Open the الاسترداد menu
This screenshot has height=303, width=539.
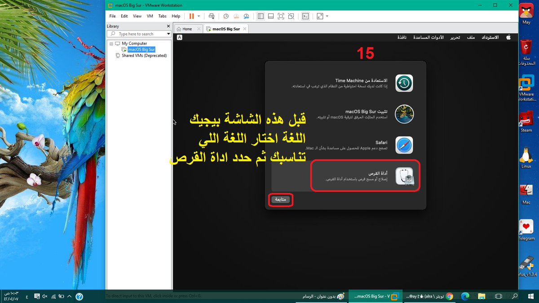(490, 38)
